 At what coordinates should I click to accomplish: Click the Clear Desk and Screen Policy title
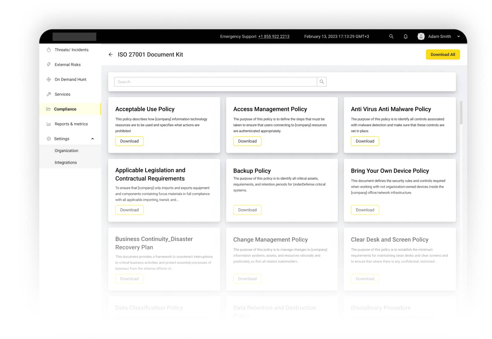(389, 240)
